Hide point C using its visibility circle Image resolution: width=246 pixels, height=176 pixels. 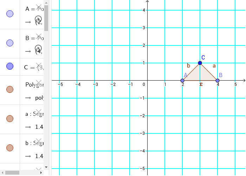click(x=10, y=66)
